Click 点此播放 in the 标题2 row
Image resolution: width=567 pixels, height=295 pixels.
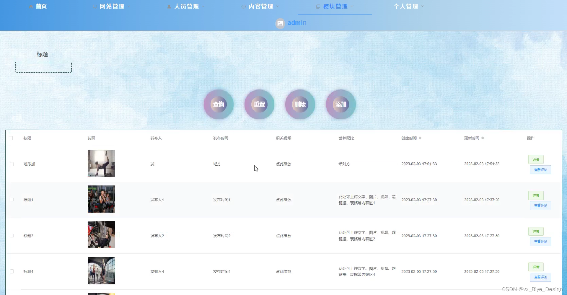point(283,236)
